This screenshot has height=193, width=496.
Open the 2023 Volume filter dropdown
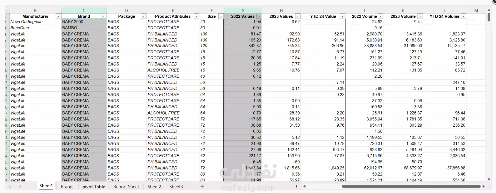[420, 16]
